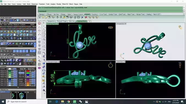186x104 pixels.
Task: Open the Clayoo menu
Action: pos(76,4)
